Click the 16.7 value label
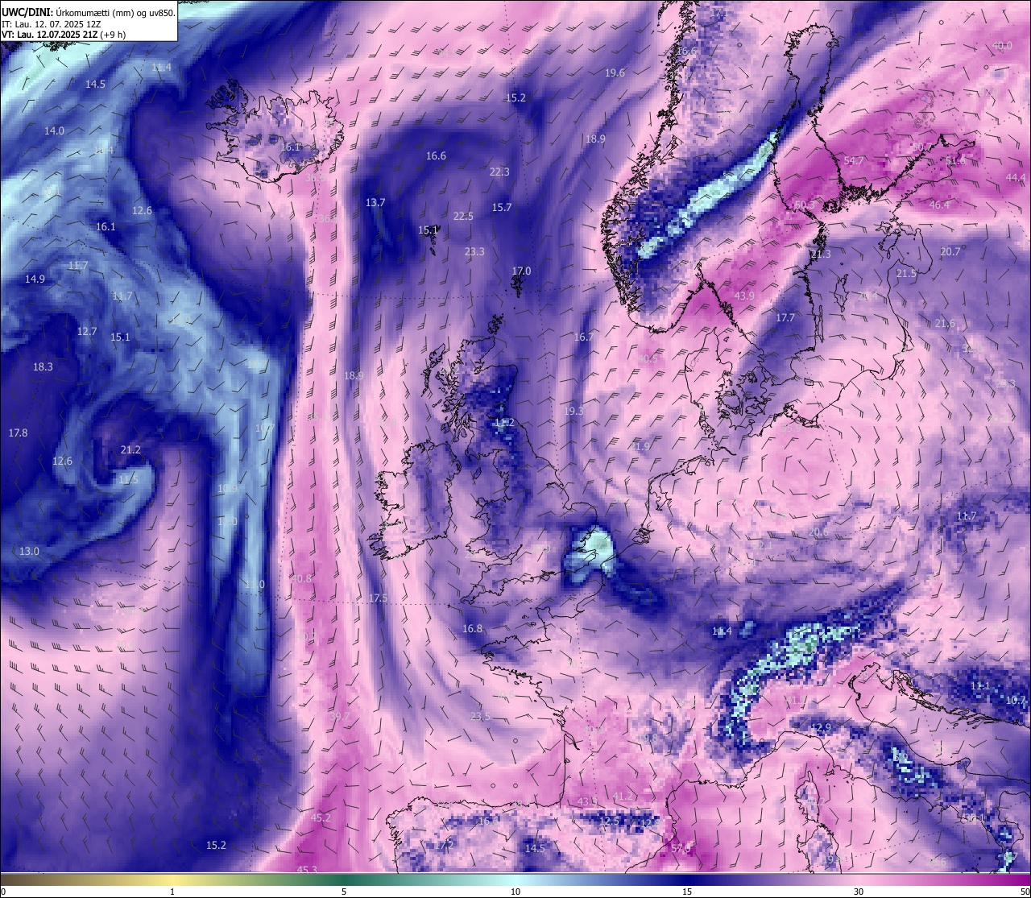This screenshot has height=898, width=1031. click(583, 337)
